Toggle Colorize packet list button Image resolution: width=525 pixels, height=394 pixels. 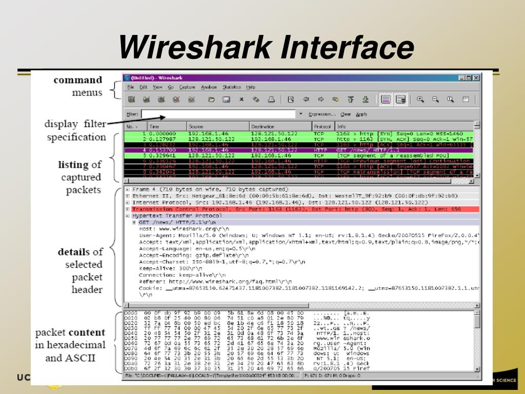386,100
